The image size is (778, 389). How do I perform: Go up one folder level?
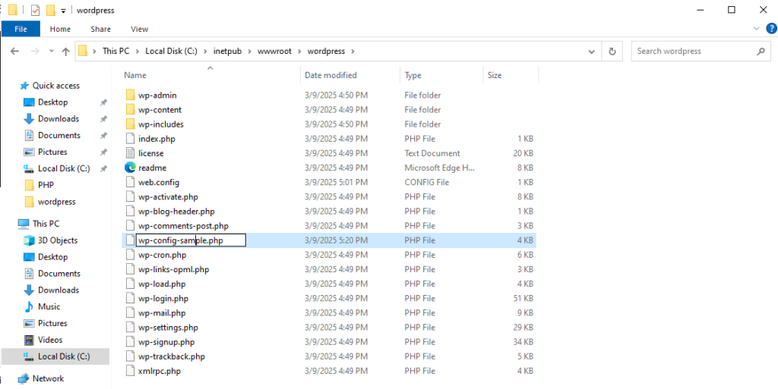65,51
